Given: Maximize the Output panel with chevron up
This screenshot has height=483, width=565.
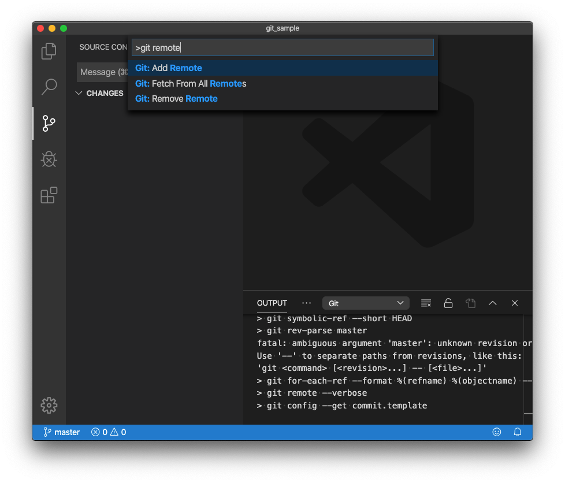Looking at the screenshot, I should click(x=493, y=303).
